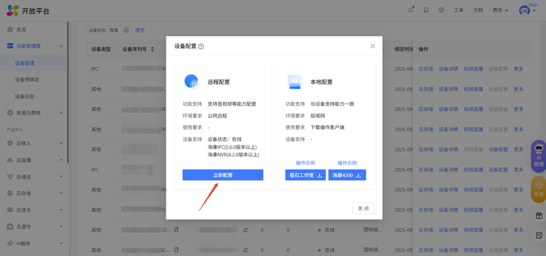Download 萤石工作室 client
This screenshot has height=256, width=546.
coord(305,175)
